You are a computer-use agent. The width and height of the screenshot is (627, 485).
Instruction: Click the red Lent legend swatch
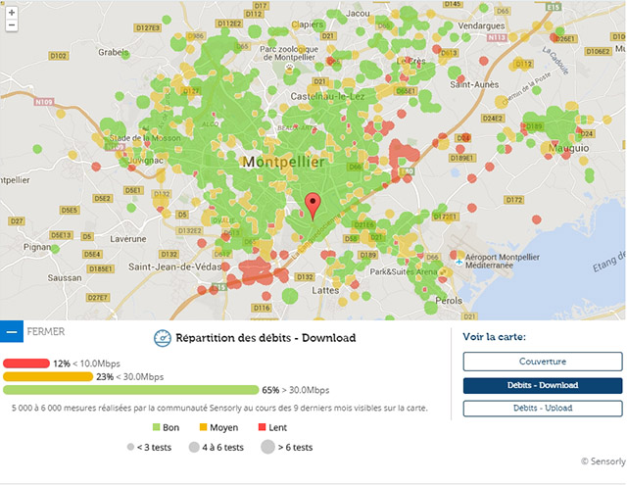(x=263, y=427)
